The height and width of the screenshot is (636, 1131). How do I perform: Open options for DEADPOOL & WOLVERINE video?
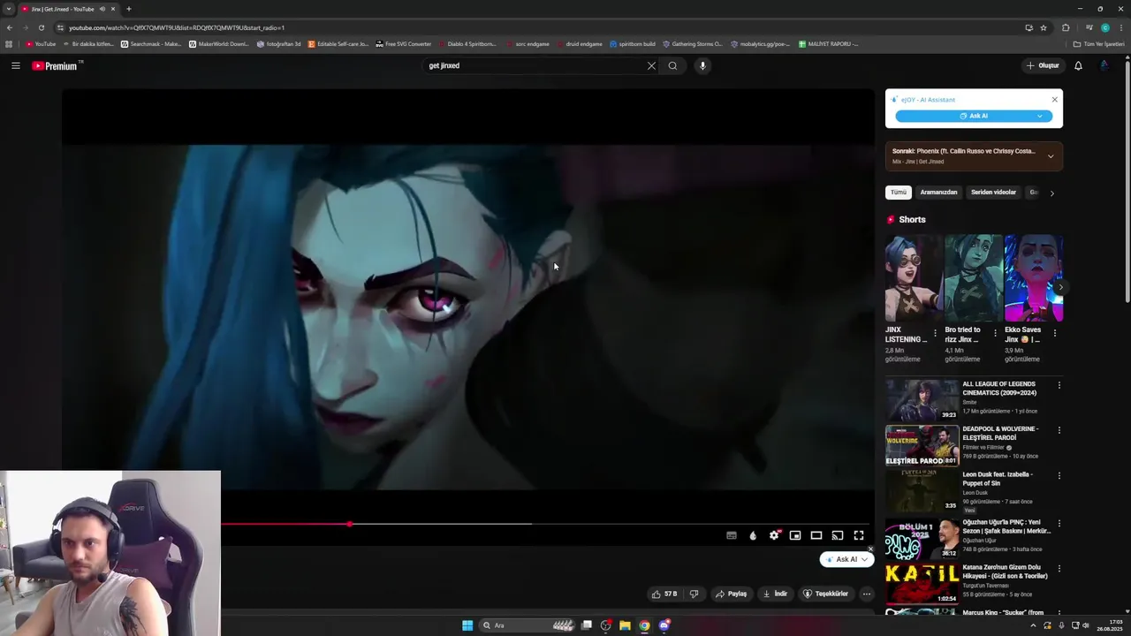[x=1059, y=430]
